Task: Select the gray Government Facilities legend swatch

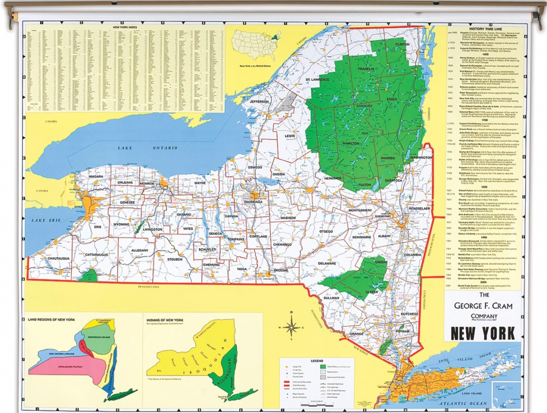Action: click(323, 378)
